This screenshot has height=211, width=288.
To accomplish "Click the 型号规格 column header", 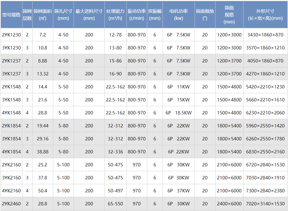I will pyautogui.click(x=11, y=15).
